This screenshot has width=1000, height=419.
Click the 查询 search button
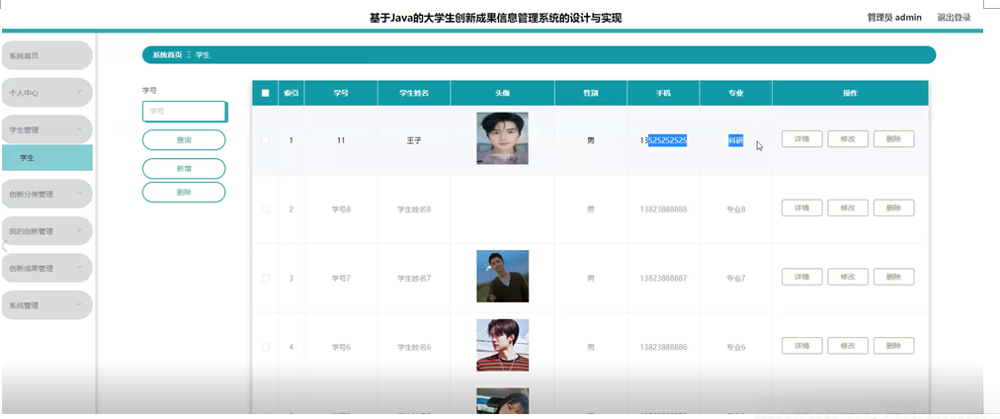184,139
